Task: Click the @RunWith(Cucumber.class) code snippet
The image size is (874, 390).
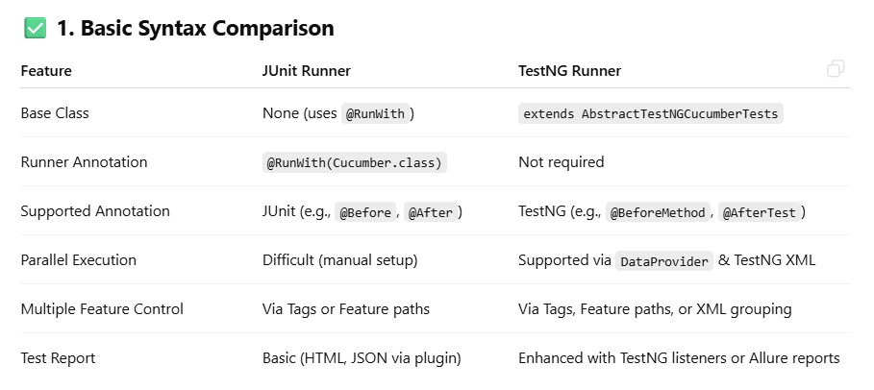Action: click(x=355, y=163)
